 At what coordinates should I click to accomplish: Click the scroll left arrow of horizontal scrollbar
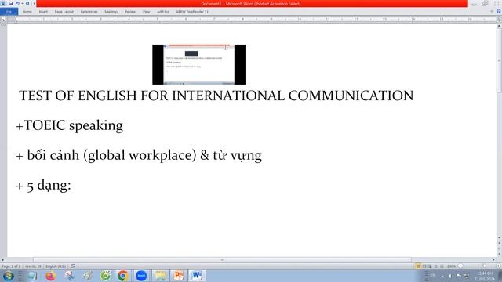3,259
